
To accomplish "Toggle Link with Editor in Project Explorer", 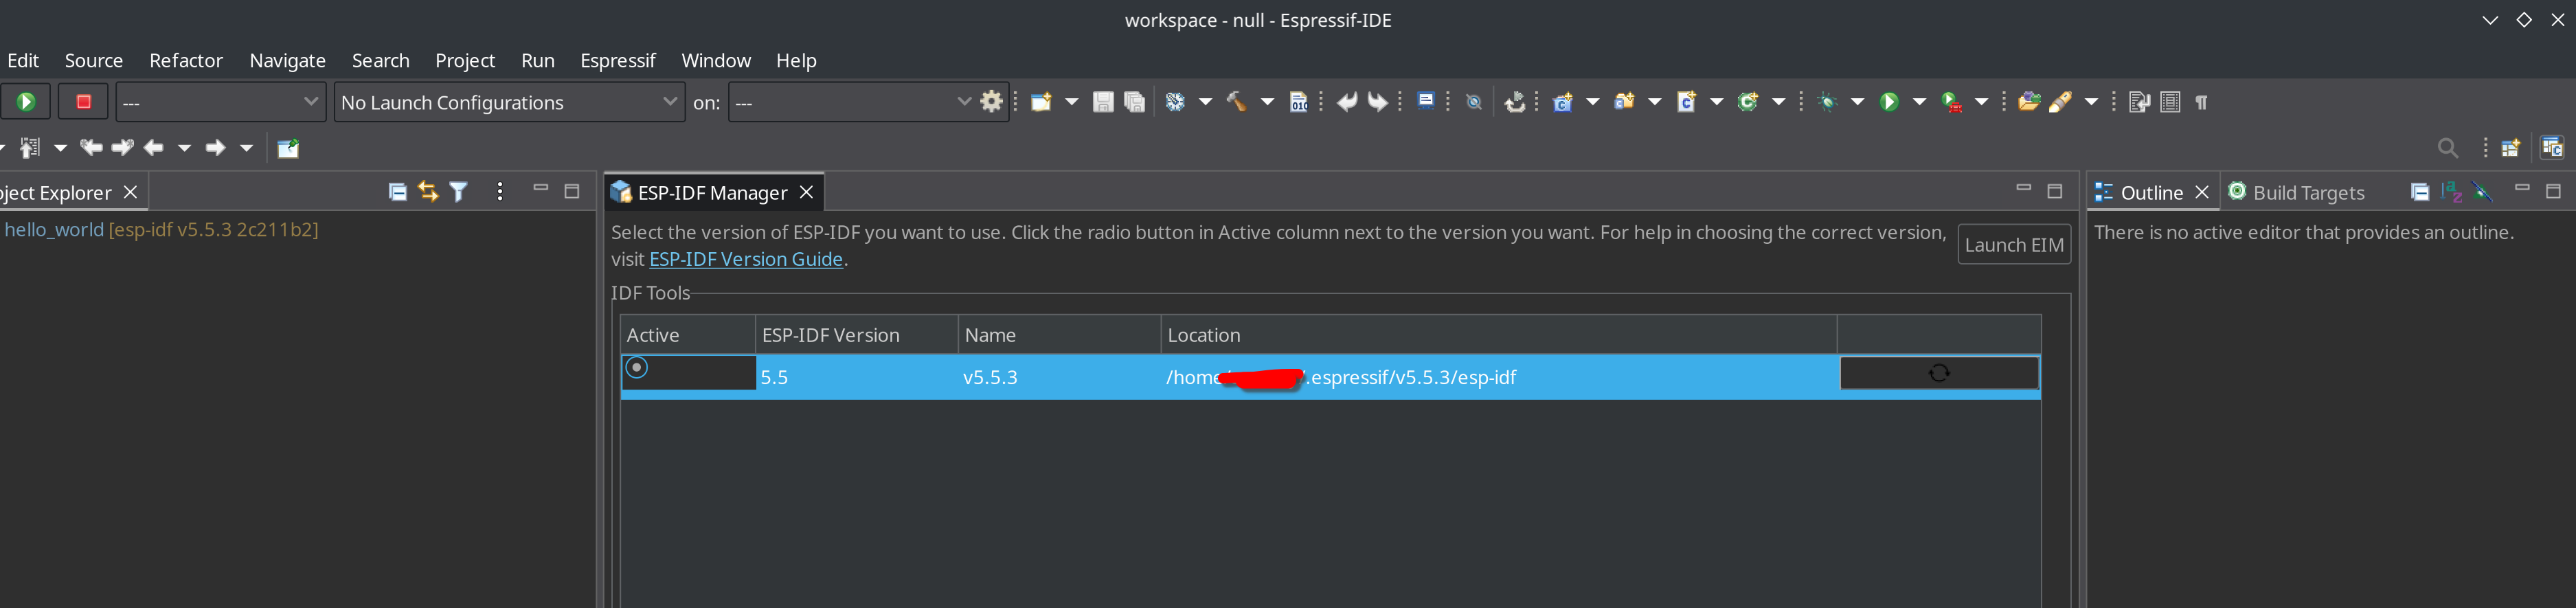I will [428, 191].
